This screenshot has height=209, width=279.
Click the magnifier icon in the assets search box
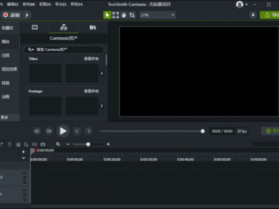pyautogui.click(x=30, y=49)
